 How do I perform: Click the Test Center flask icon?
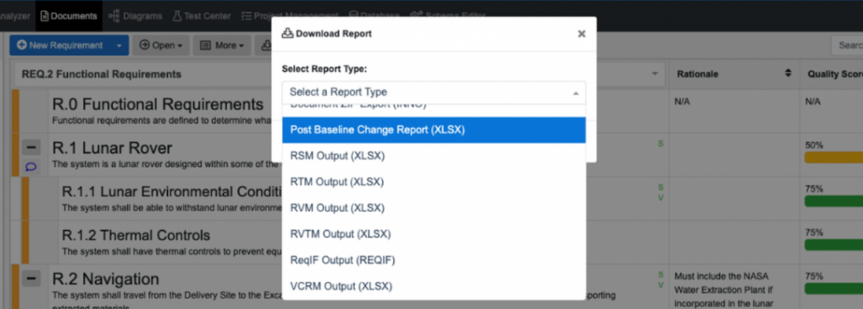(176, 16)
